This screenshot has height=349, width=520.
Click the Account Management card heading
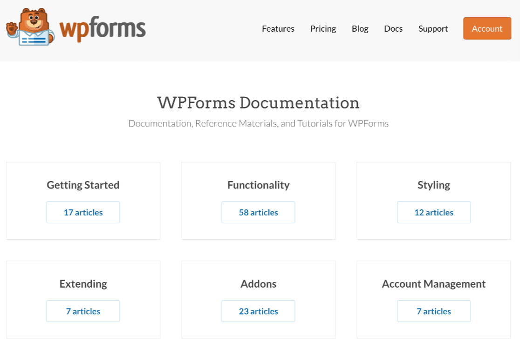point(433,284)
